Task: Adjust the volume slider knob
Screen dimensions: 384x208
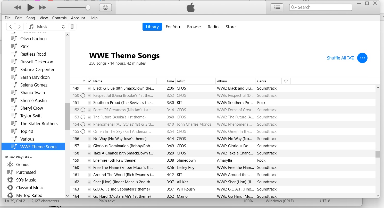Action: pyautogui.click(x=88, y=7)
